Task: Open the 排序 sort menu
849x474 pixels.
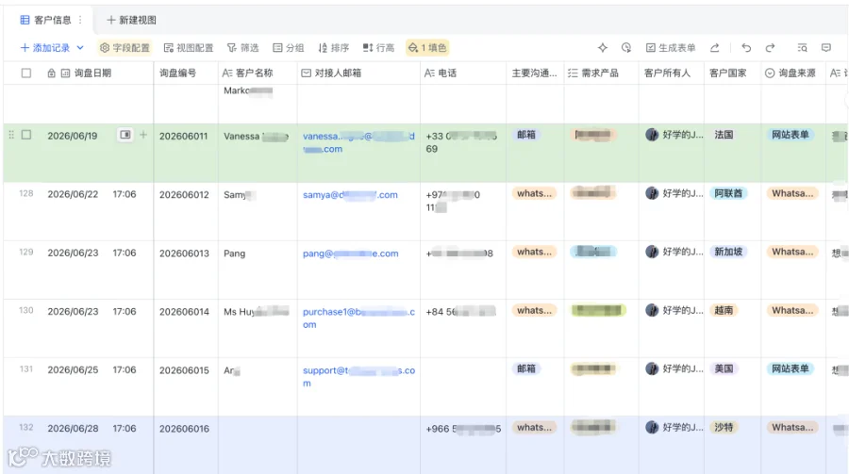Action: (334, 48)
